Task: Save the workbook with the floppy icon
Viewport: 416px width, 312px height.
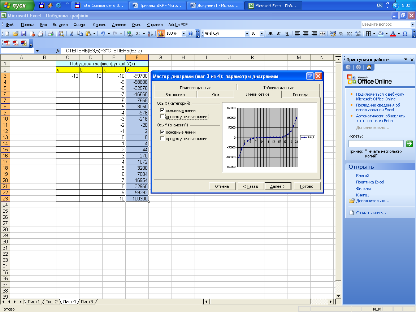Action: point(24,34)
